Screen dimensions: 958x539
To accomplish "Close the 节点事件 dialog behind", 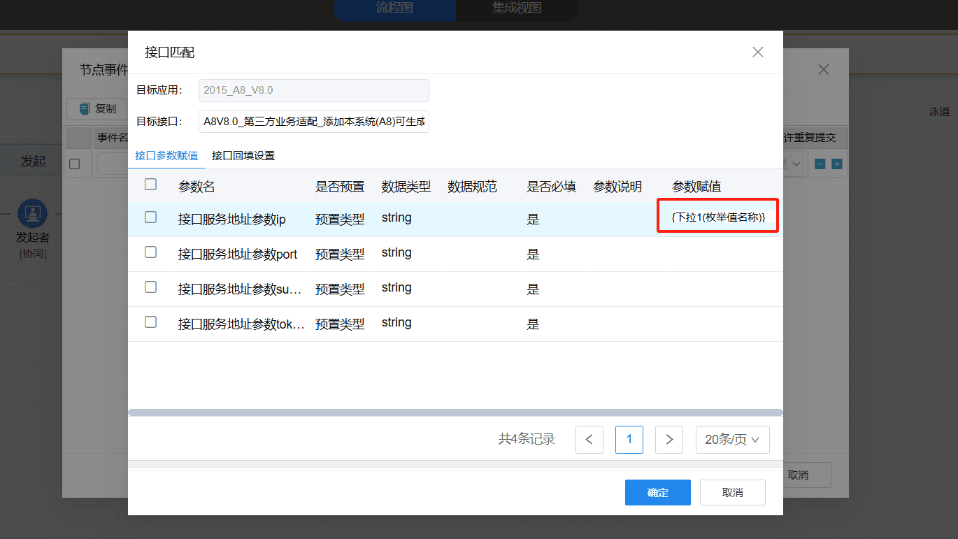I will (x=824, y=69).
